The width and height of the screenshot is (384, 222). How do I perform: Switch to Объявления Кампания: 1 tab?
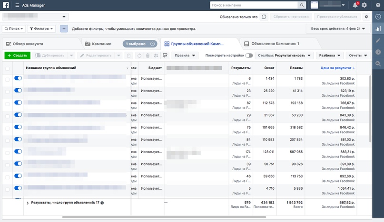point(275,44)
